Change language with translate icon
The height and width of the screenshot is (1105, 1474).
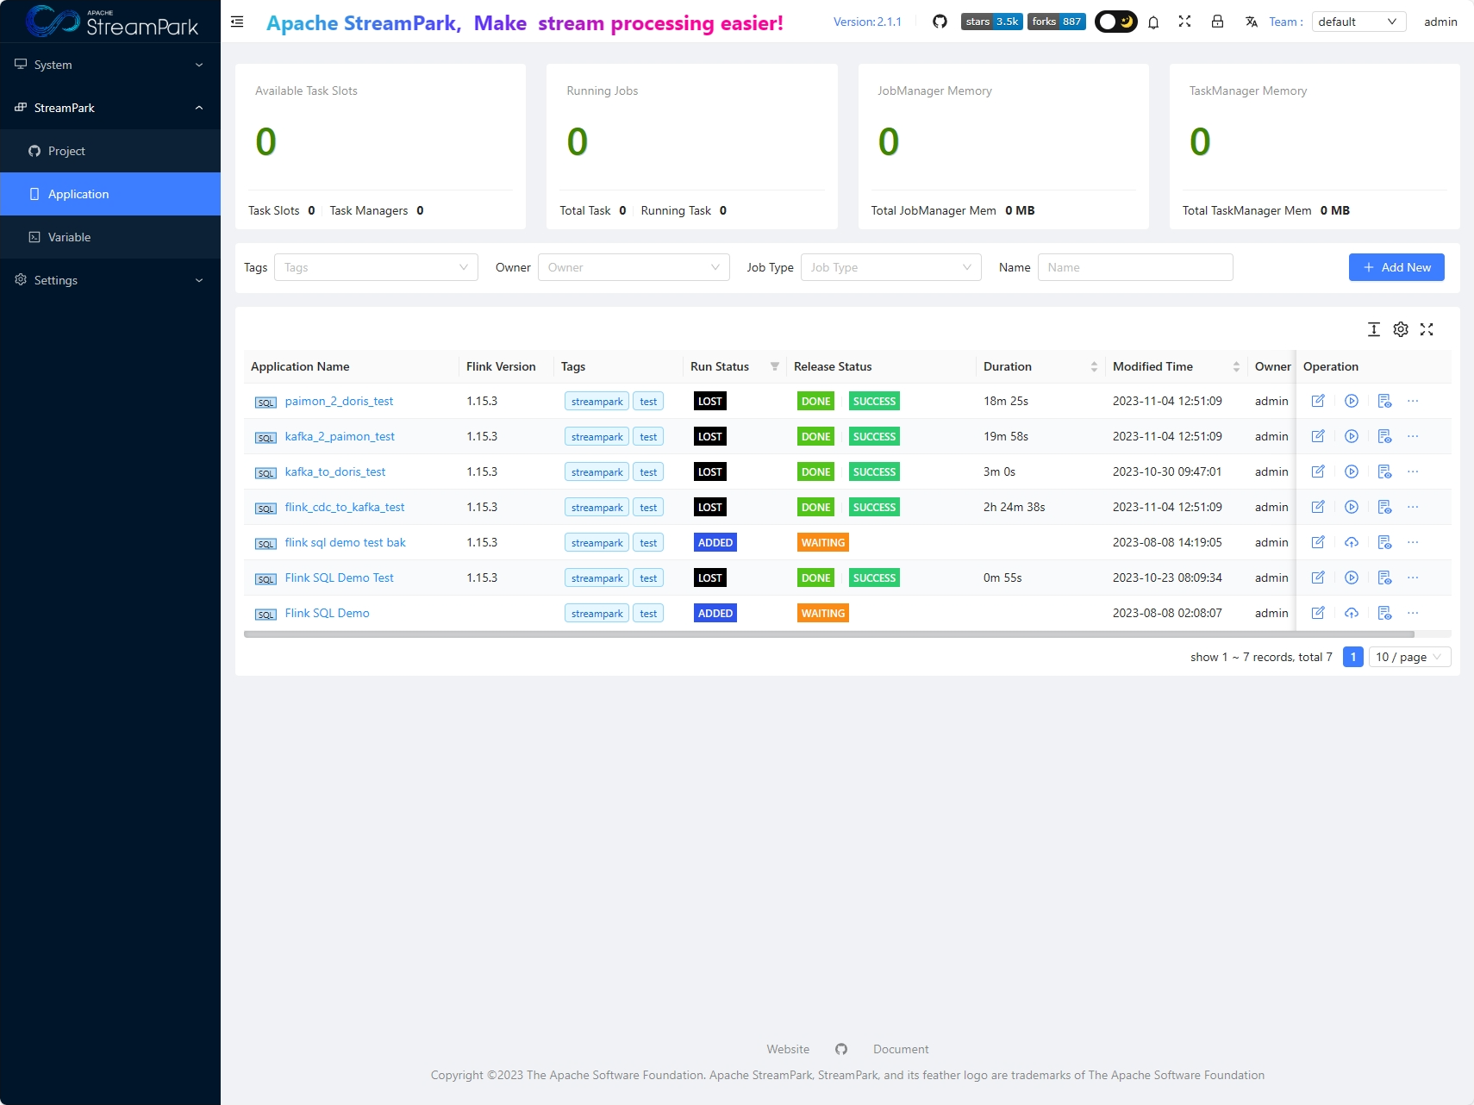tap(1252, 22)
